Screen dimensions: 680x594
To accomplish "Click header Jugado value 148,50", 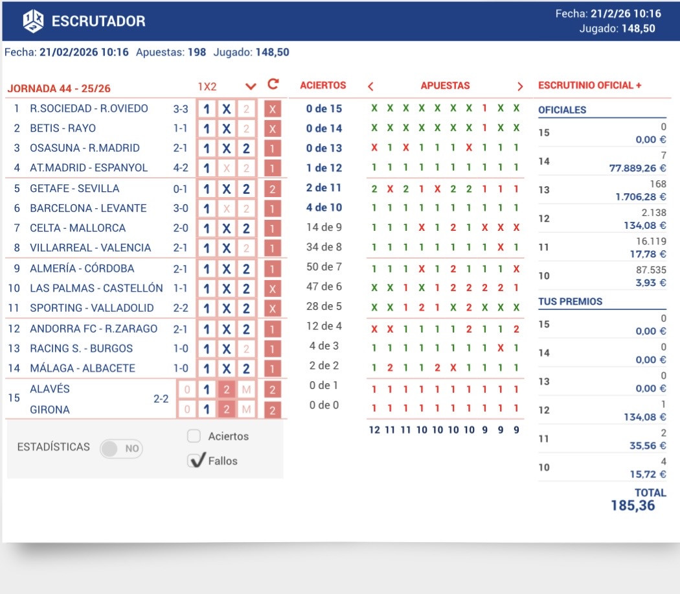I will tap(639, 29).
